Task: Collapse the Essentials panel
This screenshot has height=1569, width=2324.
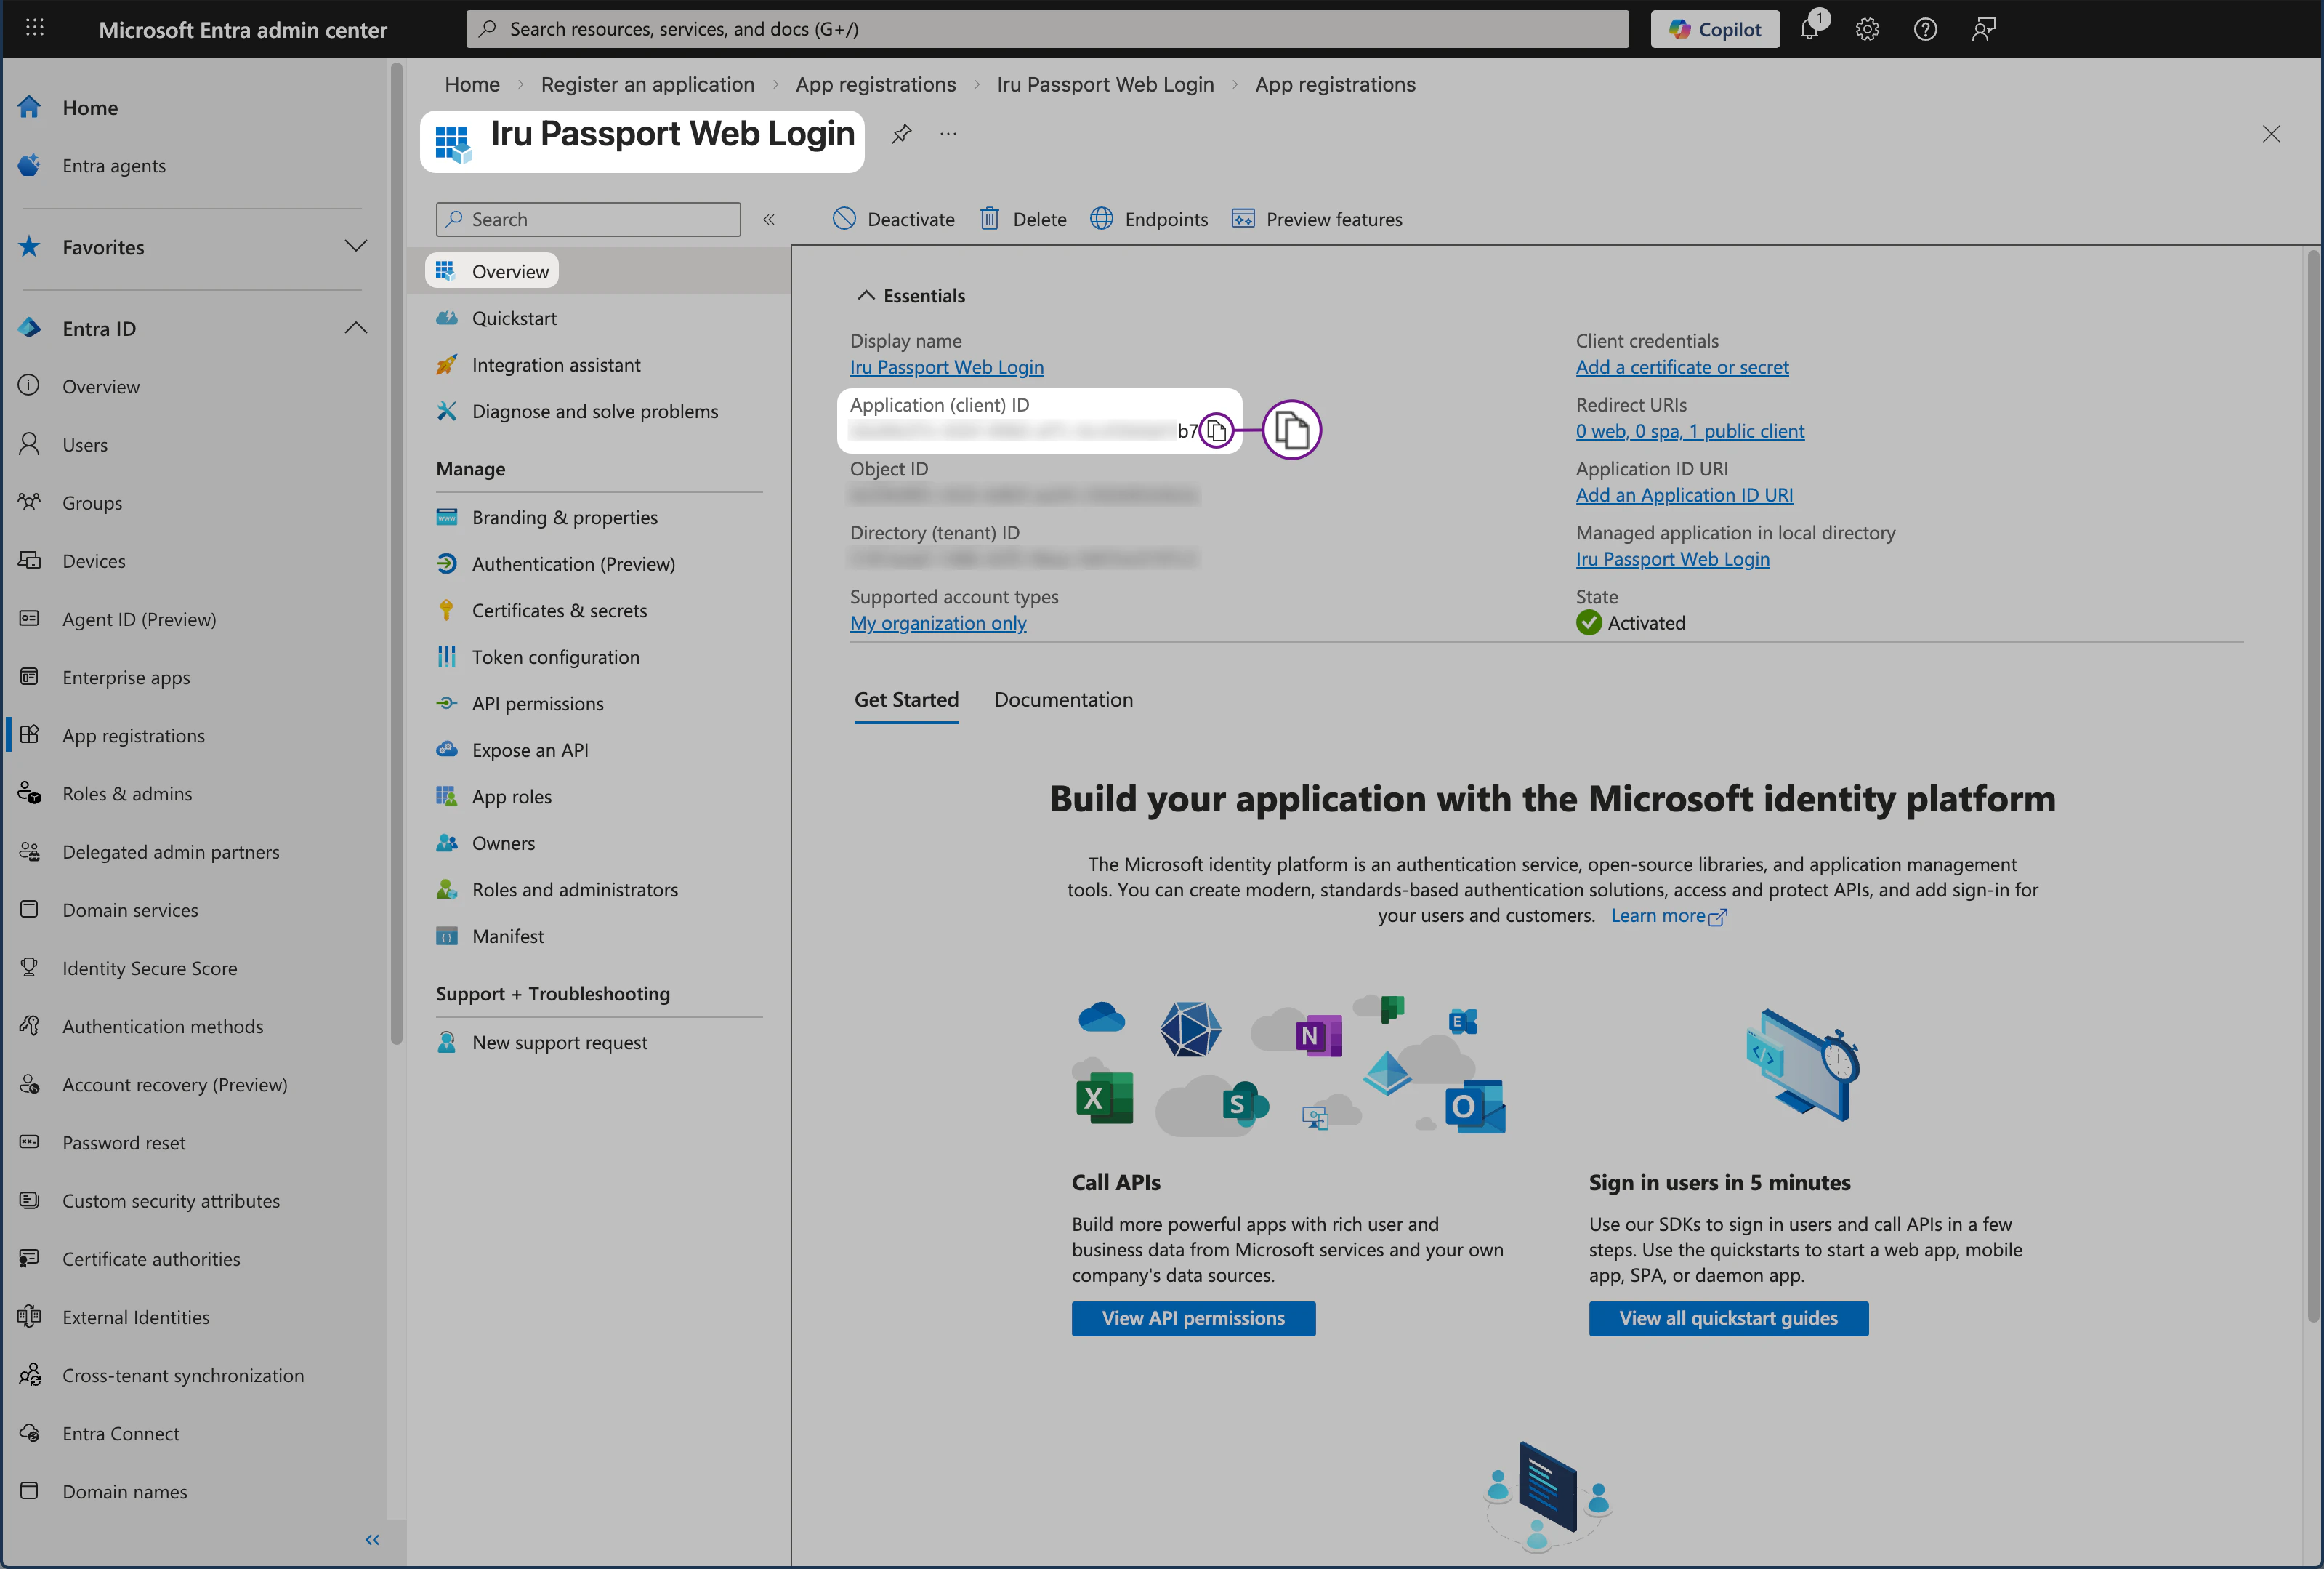Action: [866, 294]
